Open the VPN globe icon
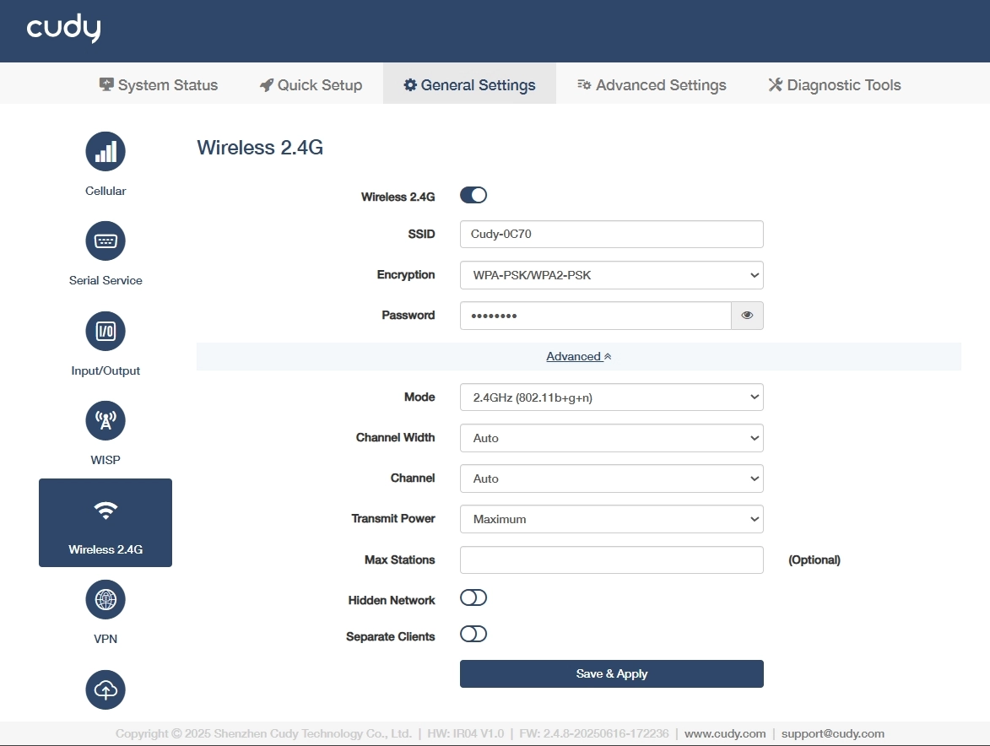990x746 pixels. click(105, 599)
